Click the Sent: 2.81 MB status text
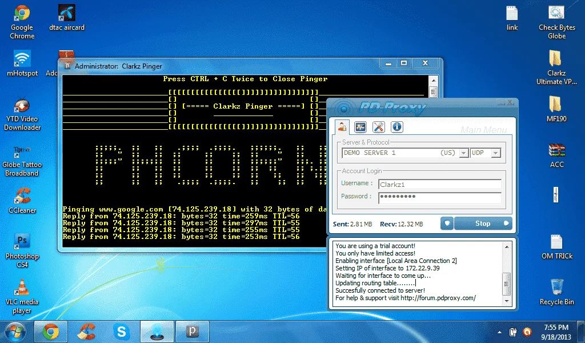585x343 pixels. (x=352, y=224)
